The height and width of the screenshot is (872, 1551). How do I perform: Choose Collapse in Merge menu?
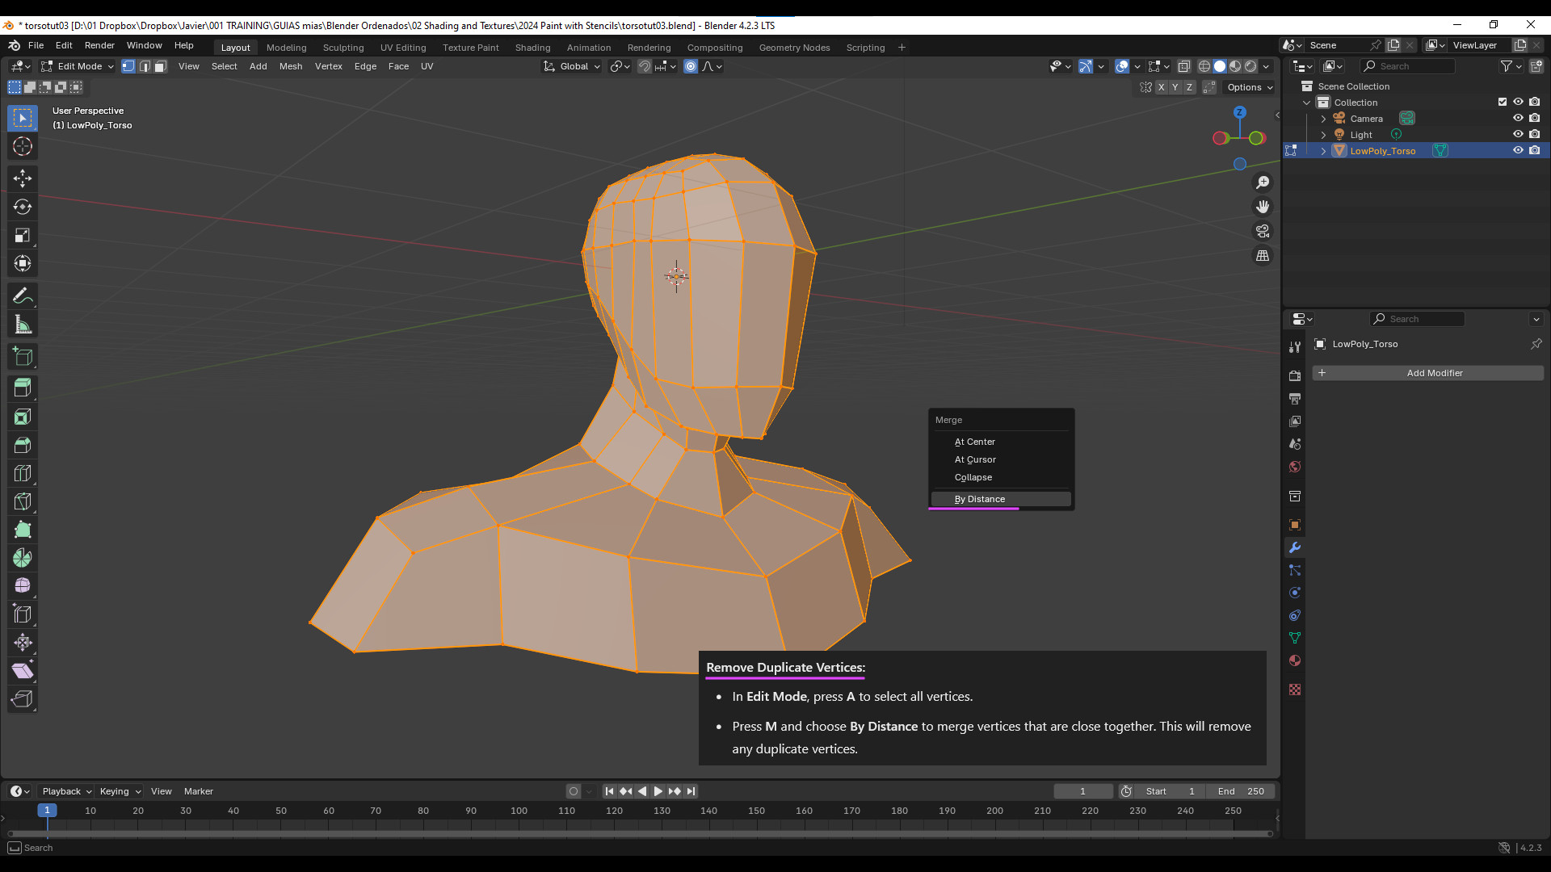click(1001, 477)
